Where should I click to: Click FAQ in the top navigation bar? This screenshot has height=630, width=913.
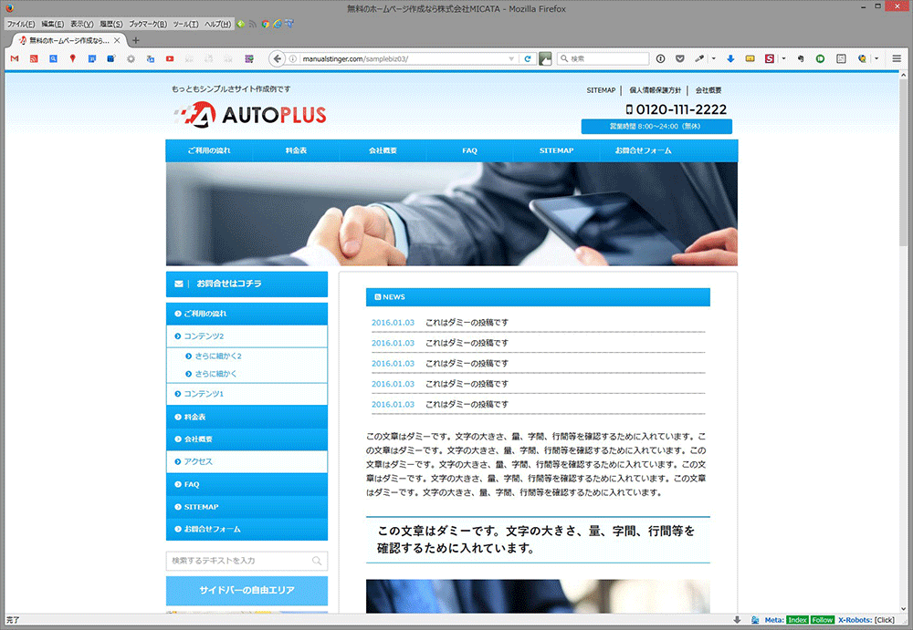point(470,150)
